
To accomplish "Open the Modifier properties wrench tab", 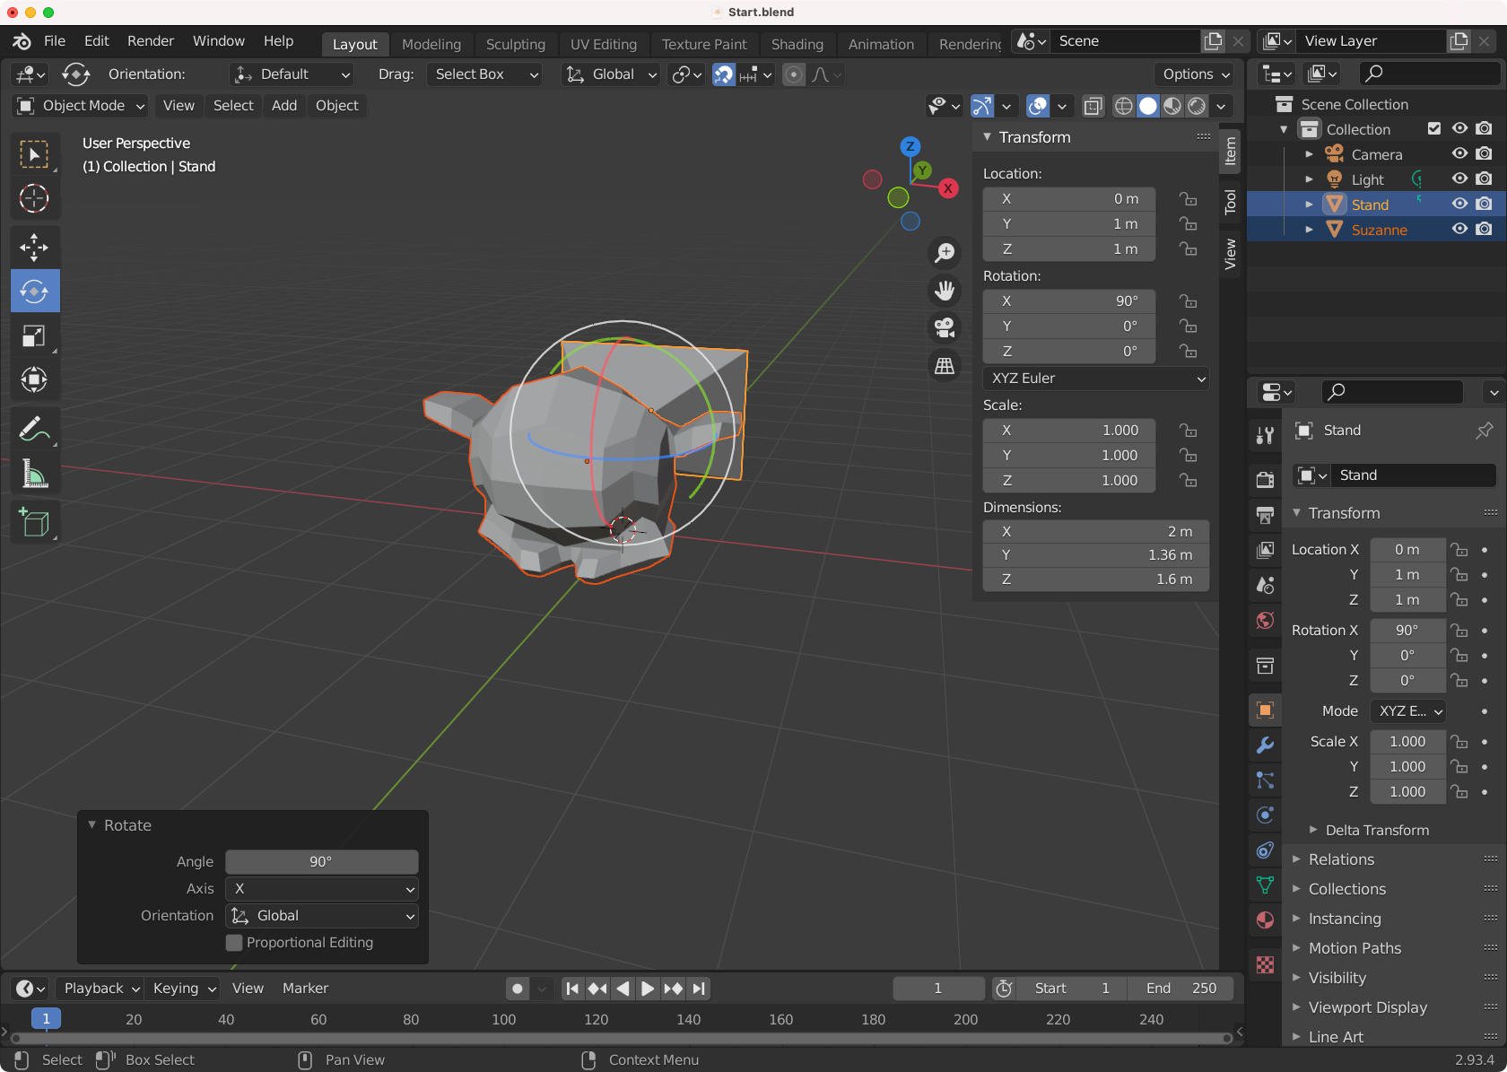I will (x=1265, y=745).
